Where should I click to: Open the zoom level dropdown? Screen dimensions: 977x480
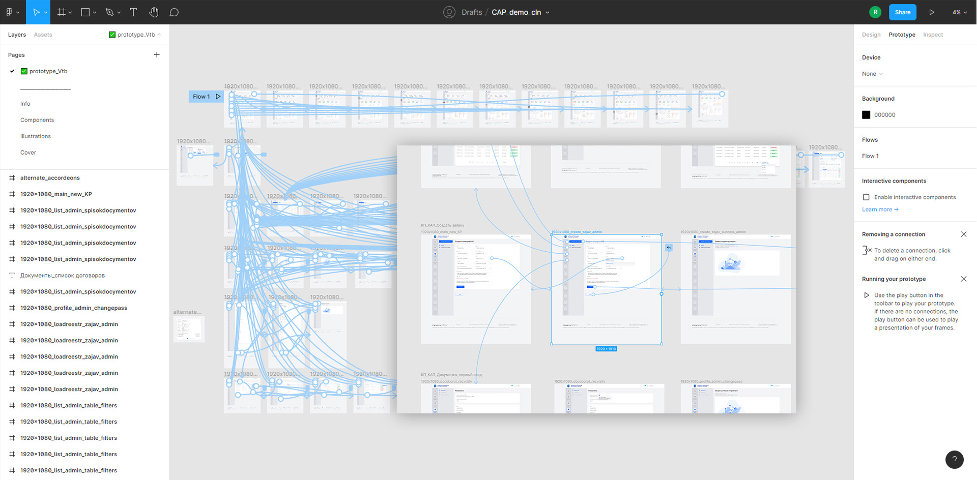point(960,12)
